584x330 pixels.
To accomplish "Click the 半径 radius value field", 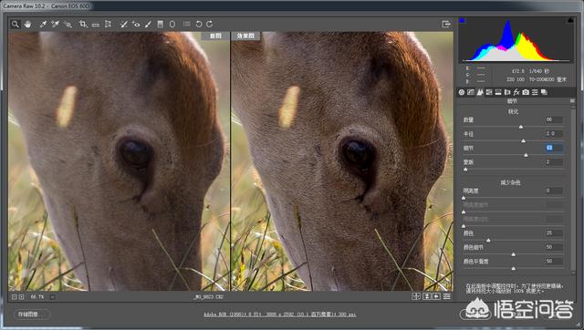I will 554,134.
